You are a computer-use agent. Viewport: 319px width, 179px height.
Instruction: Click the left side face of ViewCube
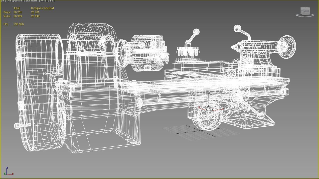tap(302, 11)
